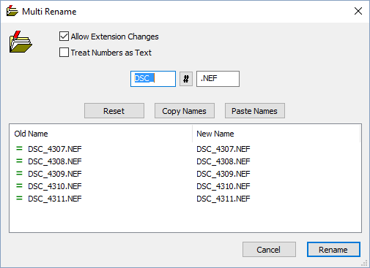Click the Copy Names button

point(185,111)
